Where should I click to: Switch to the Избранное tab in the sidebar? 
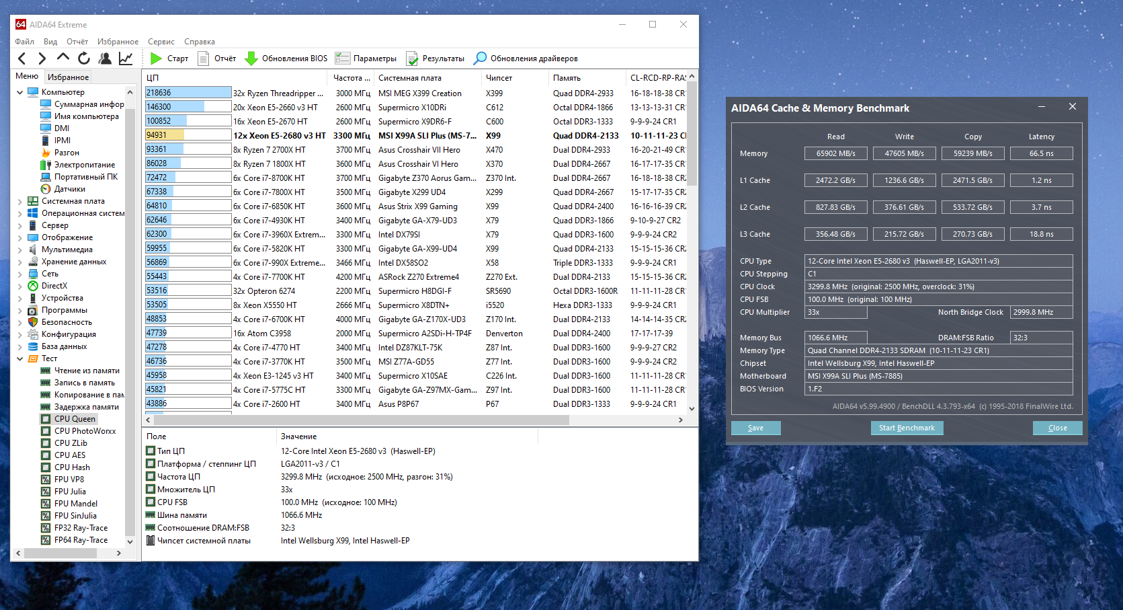(x=68, y=77)
